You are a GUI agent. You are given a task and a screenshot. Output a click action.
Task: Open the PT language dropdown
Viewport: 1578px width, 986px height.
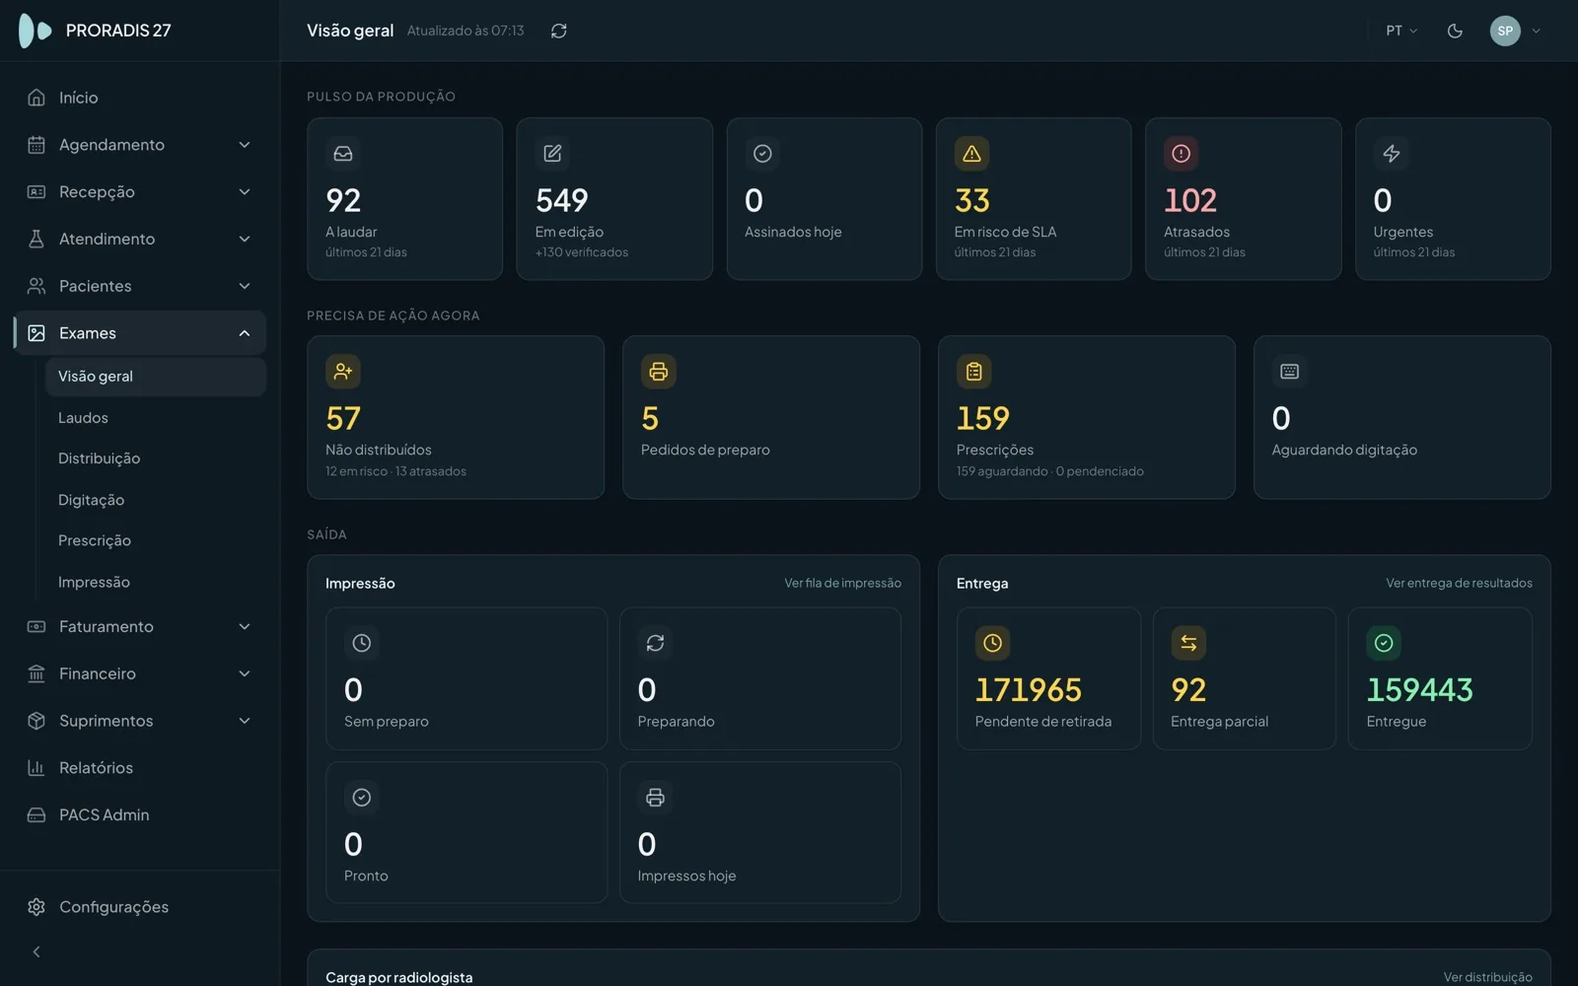[1401, 31]
